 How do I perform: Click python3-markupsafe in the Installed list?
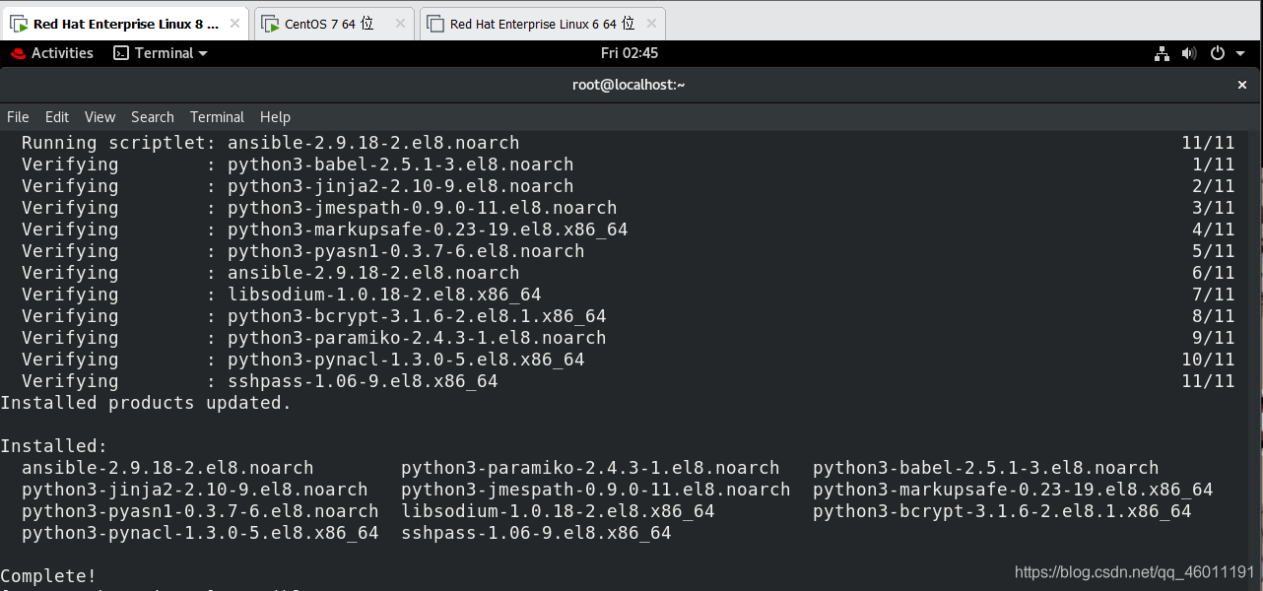click(1013, 490)
